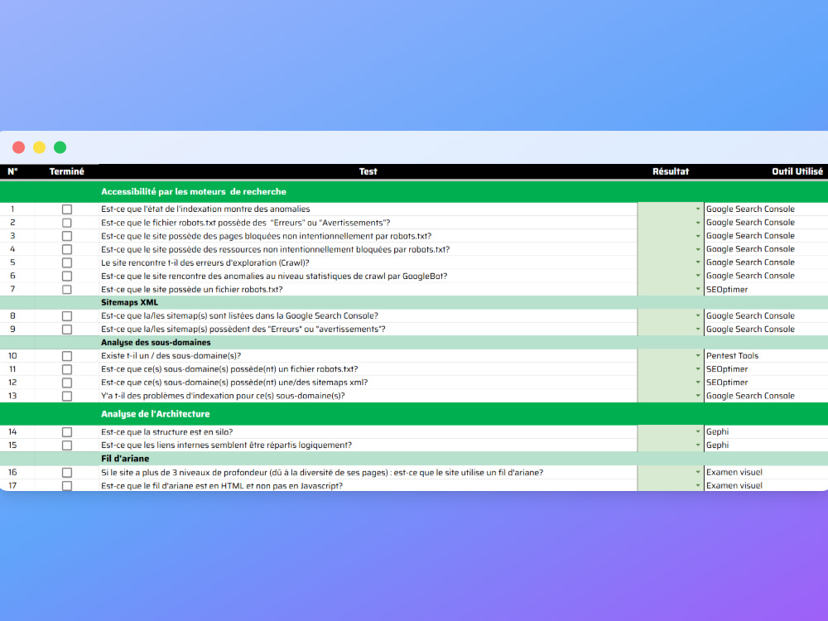Tick the checkbox for test number 2
The height and width of the screenshot is (621, 828).
point(67,223)
